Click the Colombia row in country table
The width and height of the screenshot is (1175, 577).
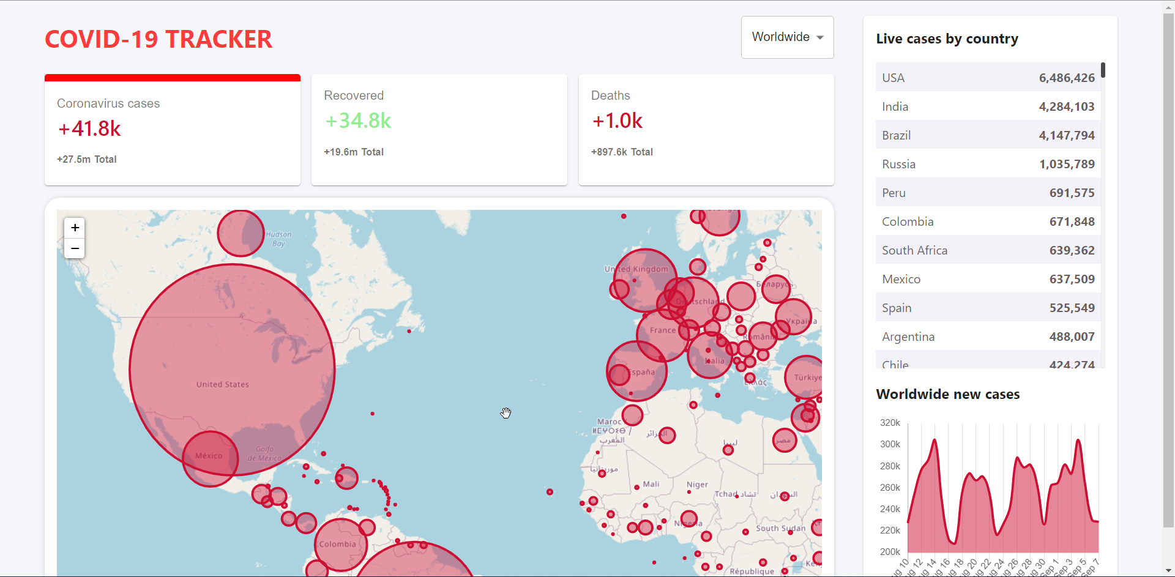pos(988,221)
